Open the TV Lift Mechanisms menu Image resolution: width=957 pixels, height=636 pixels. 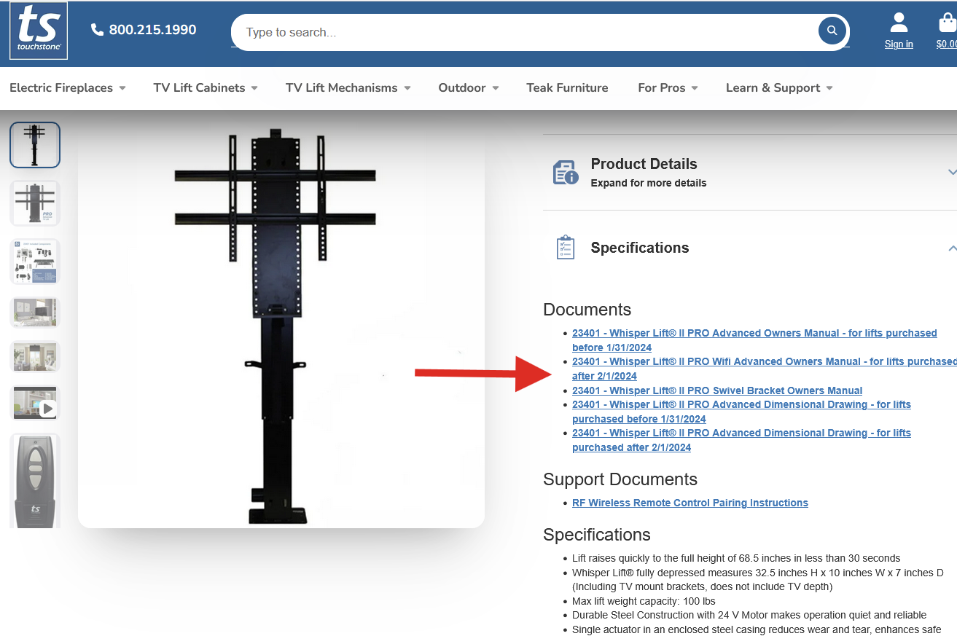pos(348,87)
